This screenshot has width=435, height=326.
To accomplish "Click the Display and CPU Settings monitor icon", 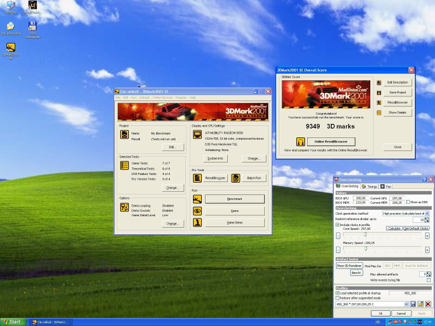I will pyautogui.click(x=197, y=134).
